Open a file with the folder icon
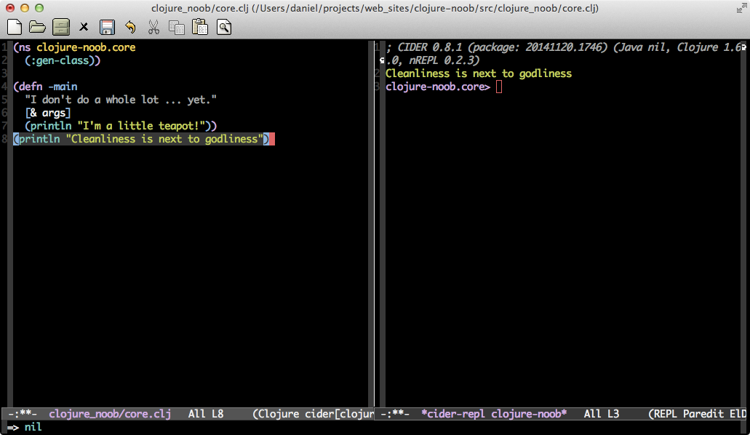750x435 pixels. point(37,28)
